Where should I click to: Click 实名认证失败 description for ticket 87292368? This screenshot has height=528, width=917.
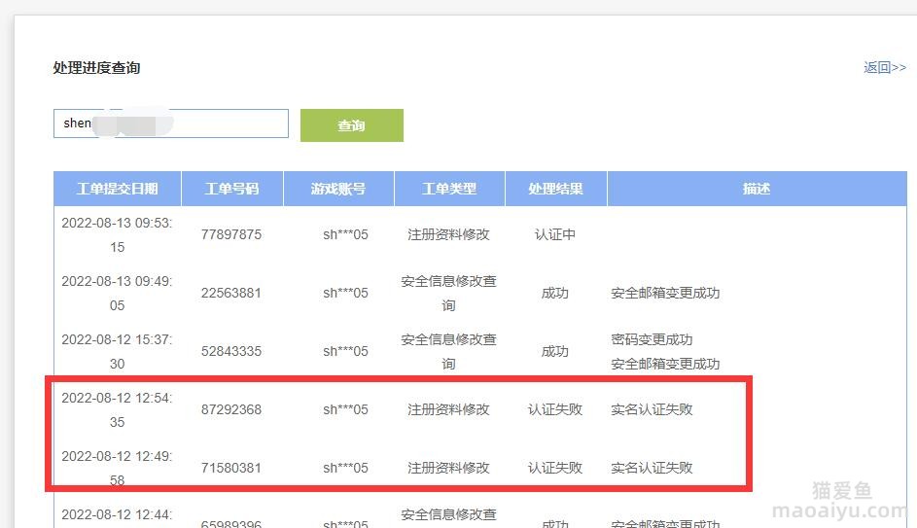pos(652,410)
